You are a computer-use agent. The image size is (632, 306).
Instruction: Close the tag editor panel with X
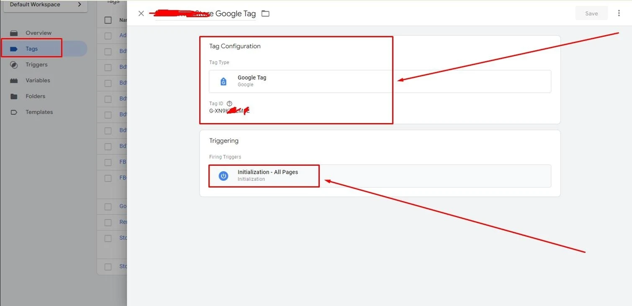[x=141, y=13]
